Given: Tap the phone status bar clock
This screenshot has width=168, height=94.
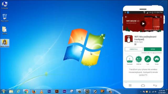Looking at the screenshot, I should coord(158,13).
